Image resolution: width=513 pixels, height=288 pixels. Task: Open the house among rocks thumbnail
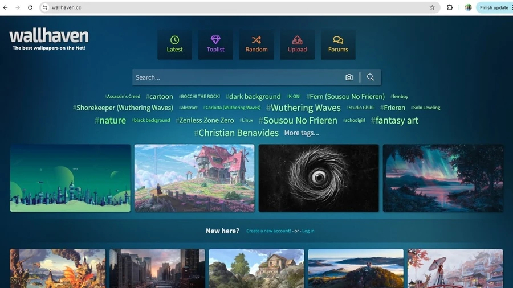click(x=256, y=269)
